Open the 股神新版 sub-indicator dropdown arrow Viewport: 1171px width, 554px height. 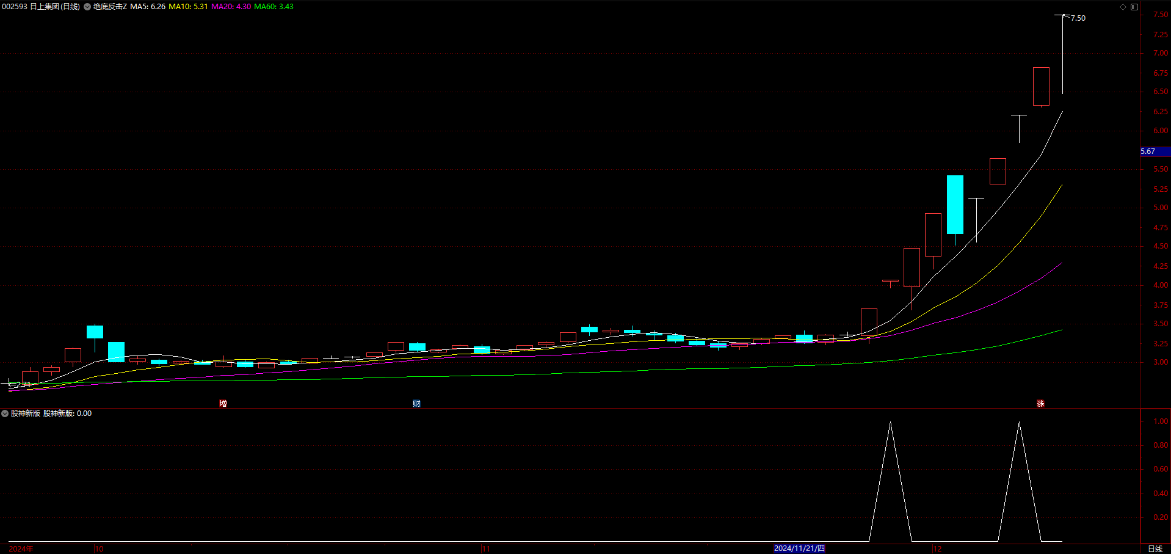5,414
